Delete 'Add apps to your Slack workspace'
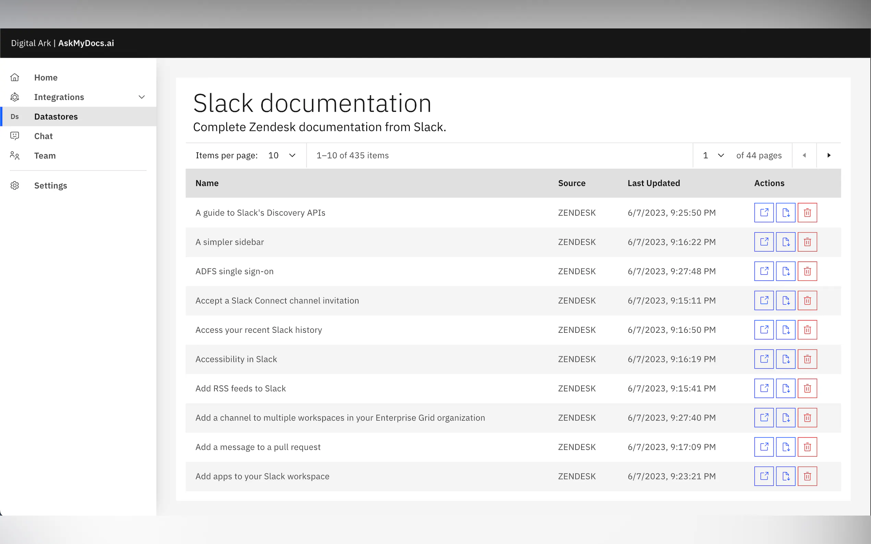871x544 pixels. 807,476
